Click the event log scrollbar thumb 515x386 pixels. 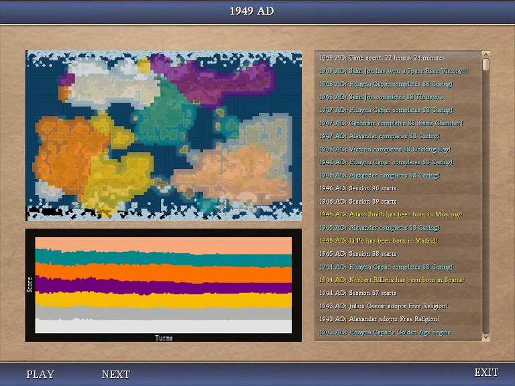[486, 65]
